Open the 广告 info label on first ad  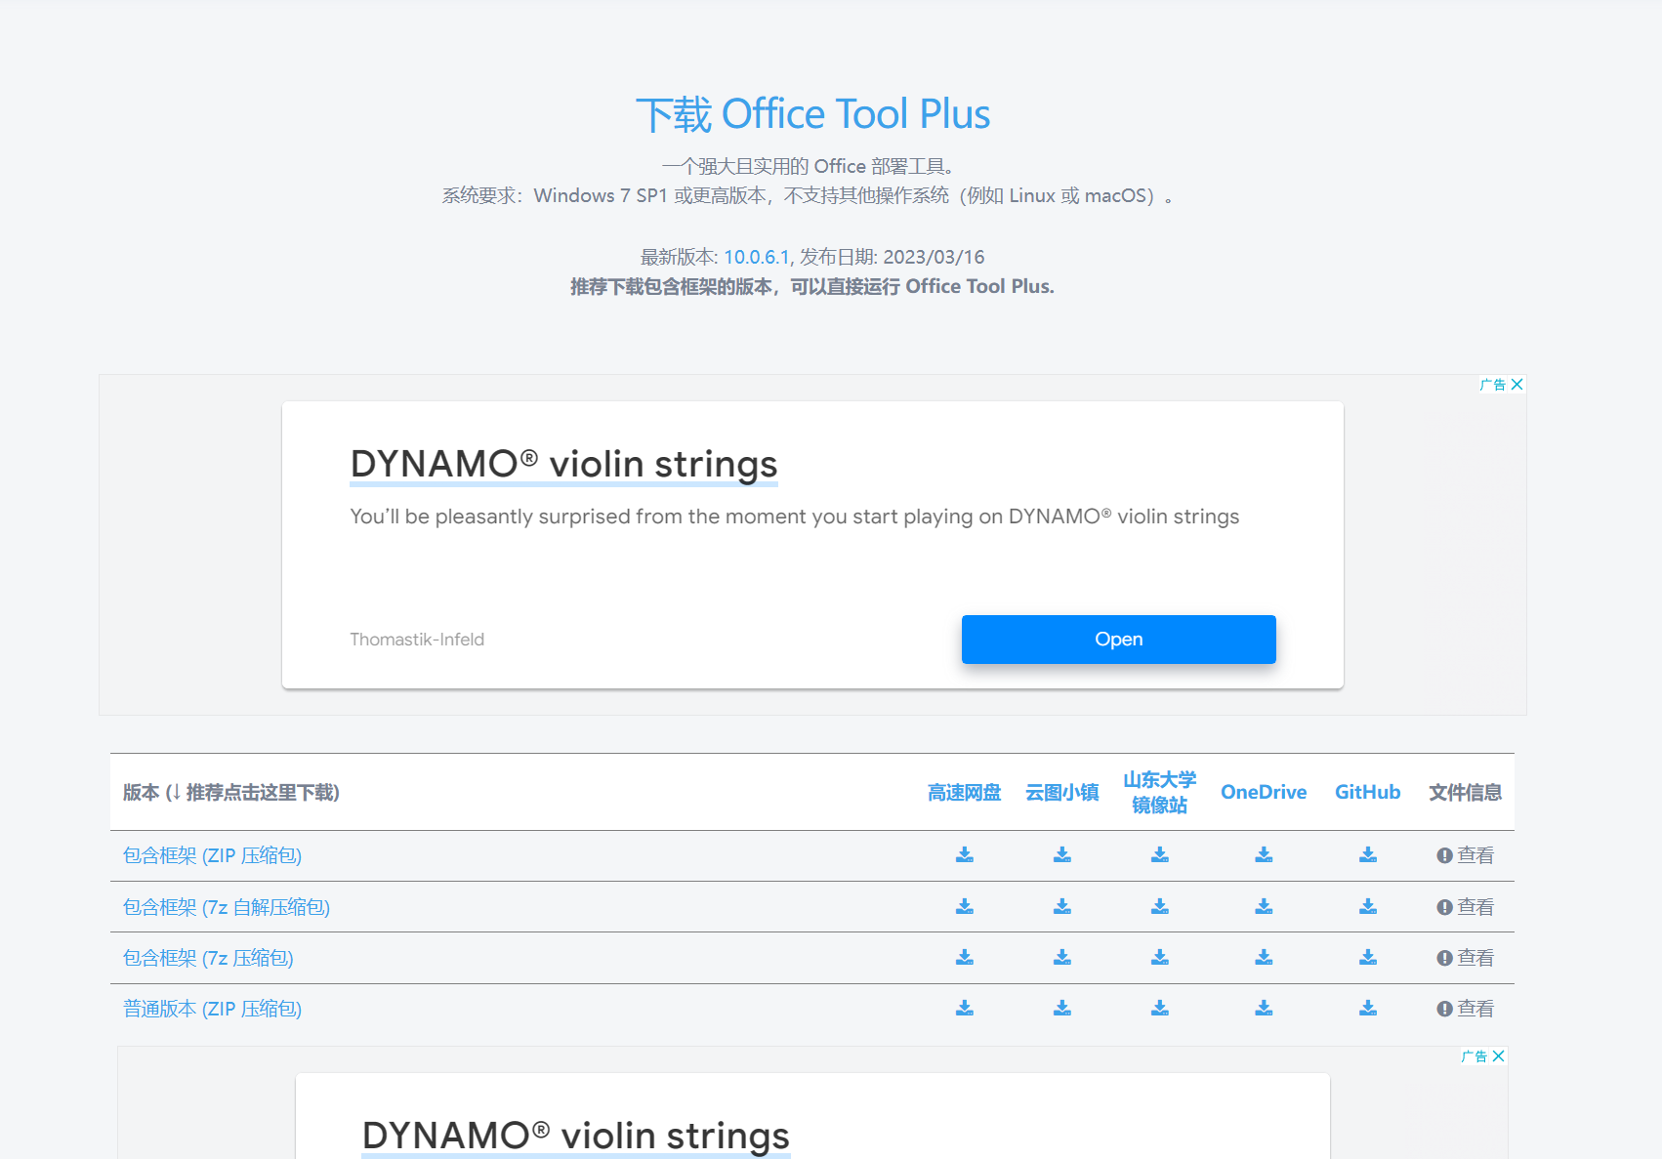click(1493, 385)
